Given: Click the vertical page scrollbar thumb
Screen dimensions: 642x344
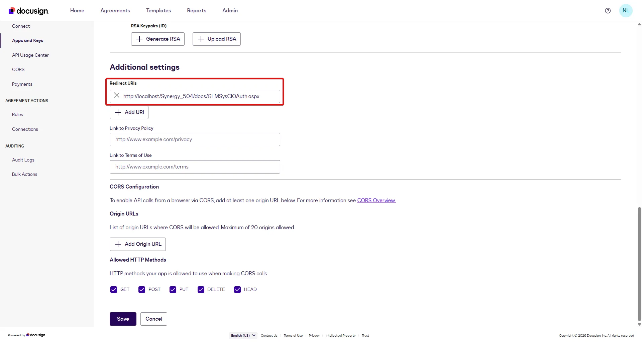Looking at the screenshot, I should coord(639,264).
